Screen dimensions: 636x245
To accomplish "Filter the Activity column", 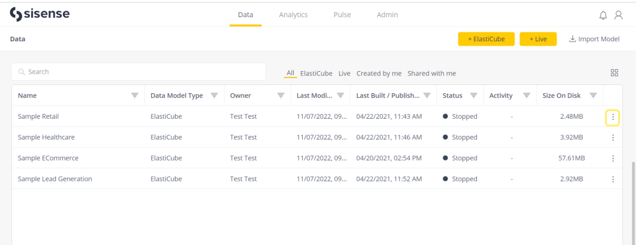I will 527,96.
